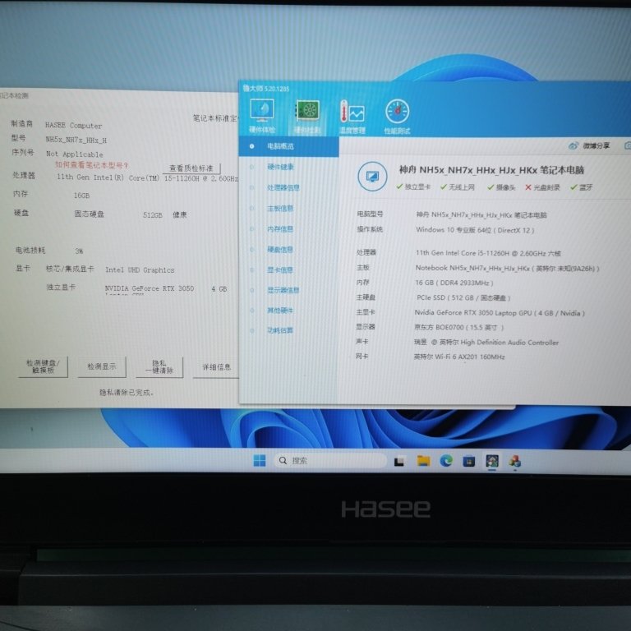Open the Windows Start button
Image resolution: width=631 pixels, height=631 pixels.
pos(260,461)
